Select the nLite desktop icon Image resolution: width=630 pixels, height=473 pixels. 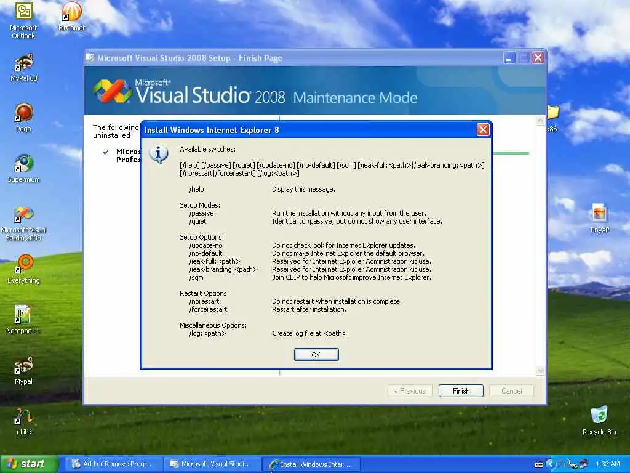[x=24, y=421]
